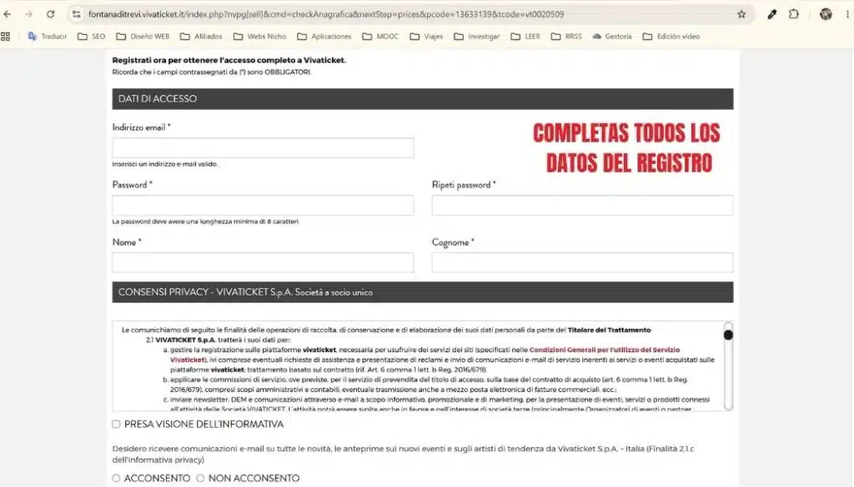Open the Edición vídeo bookmarks folder
Image resolution: width=854 pixels, height=487 pixels.
click(x=671, y=37)
